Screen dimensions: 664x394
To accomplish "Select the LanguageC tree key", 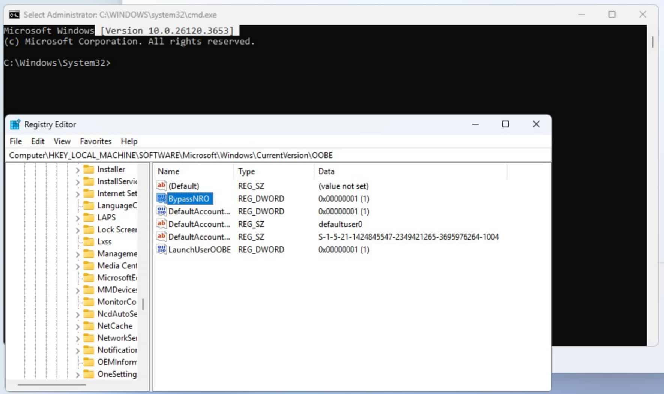I will pyautogui.click(x=117, y=205).
